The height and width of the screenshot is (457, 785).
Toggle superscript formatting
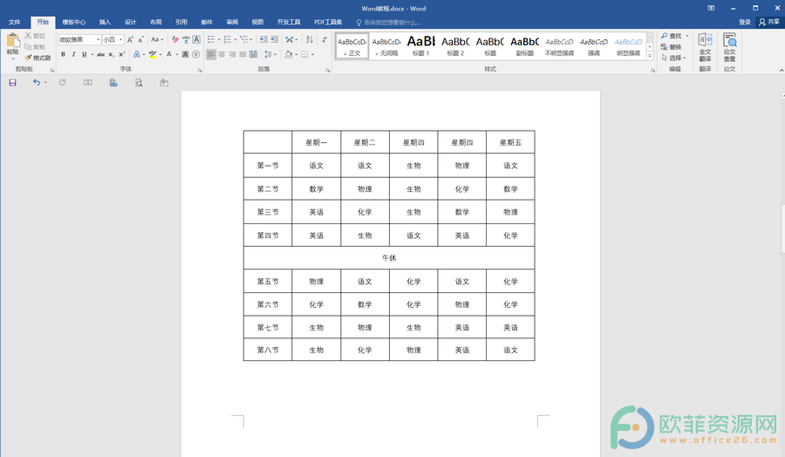[121, 54]
